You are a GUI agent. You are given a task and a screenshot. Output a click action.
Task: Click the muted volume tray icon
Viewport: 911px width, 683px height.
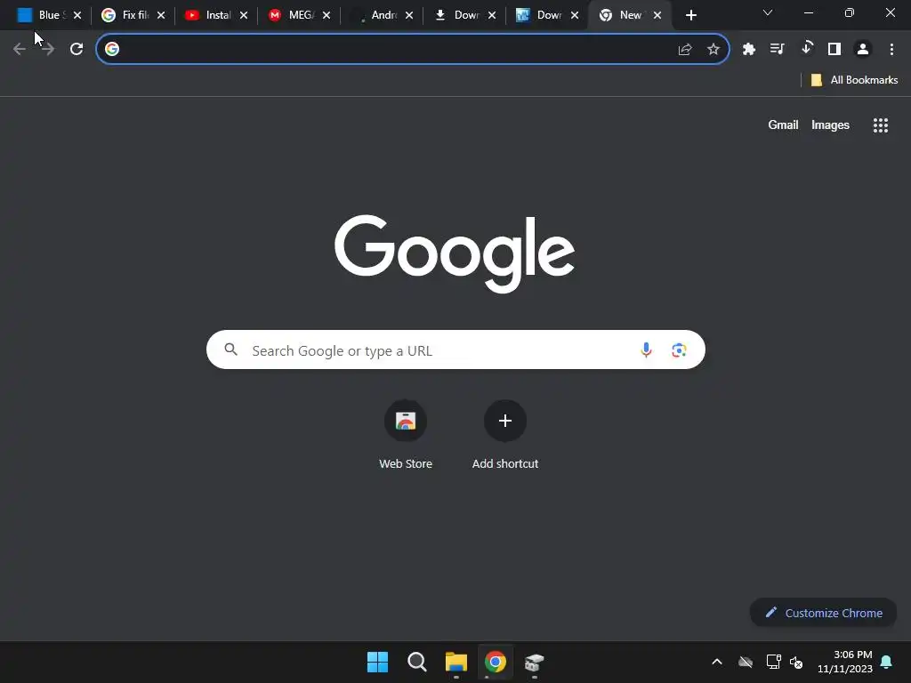[796, 662]
